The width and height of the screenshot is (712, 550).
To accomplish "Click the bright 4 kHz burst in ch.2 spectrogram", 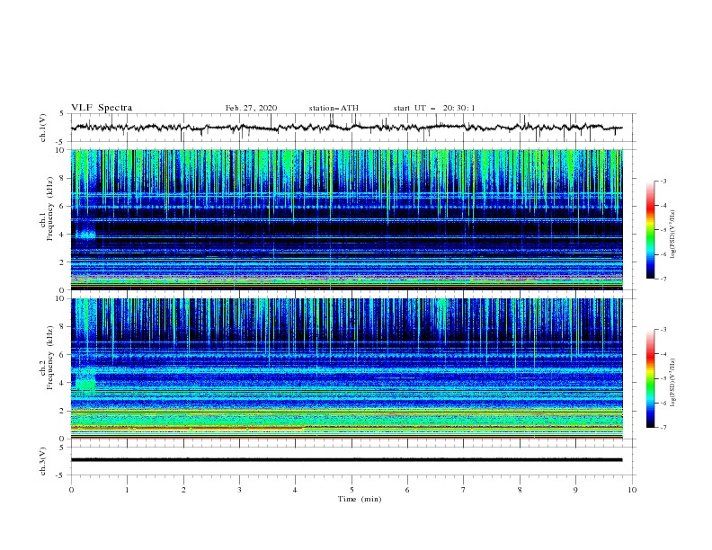I will pyautogui.click(x=85, y=384).
